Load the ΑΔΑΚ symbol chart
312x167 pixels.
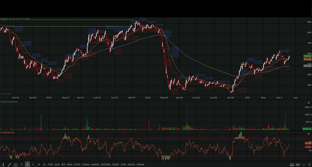(x=57, y=165)
